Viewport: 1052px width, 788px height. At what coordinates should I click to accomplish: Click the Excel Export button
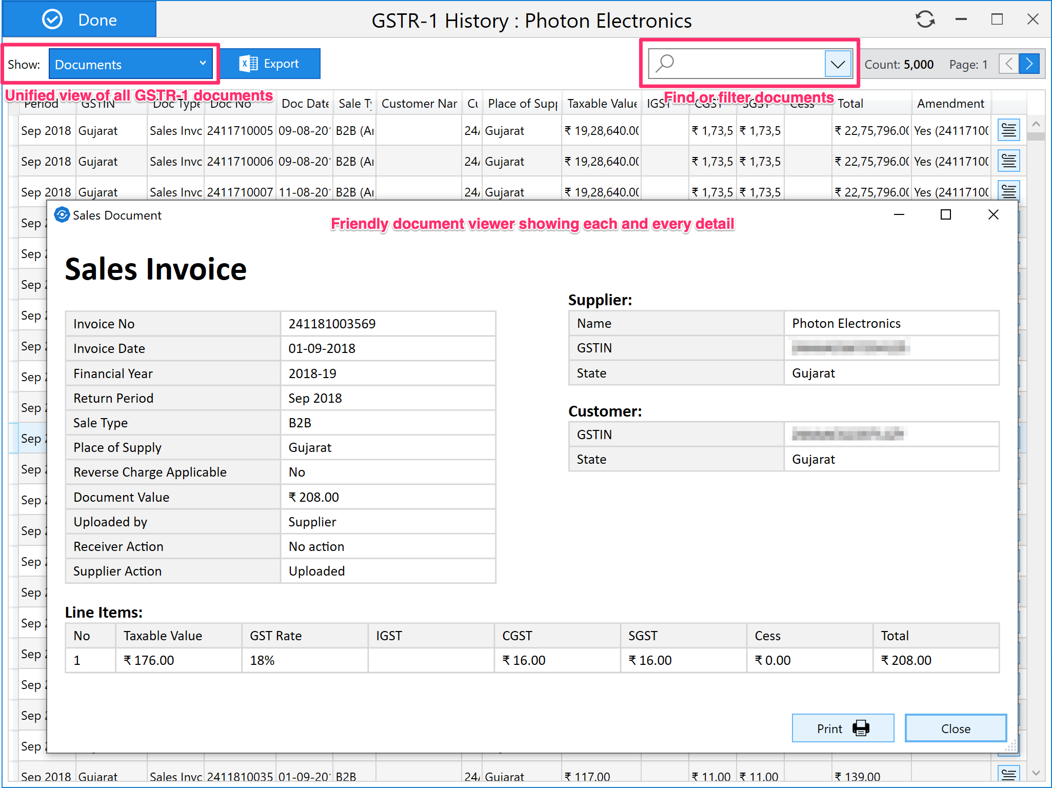[x=270, y=64]
